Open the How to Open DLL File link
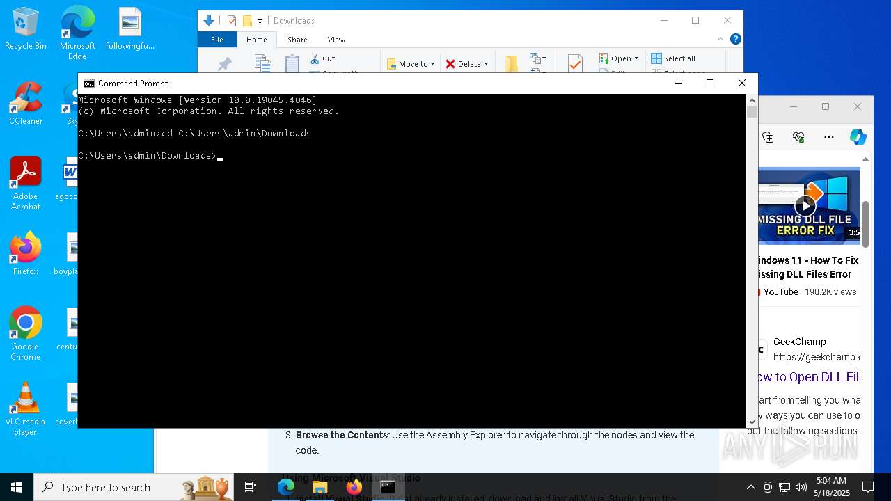This screenshot has width=891, height=501. pyautogui.click(x=808, y=377)
